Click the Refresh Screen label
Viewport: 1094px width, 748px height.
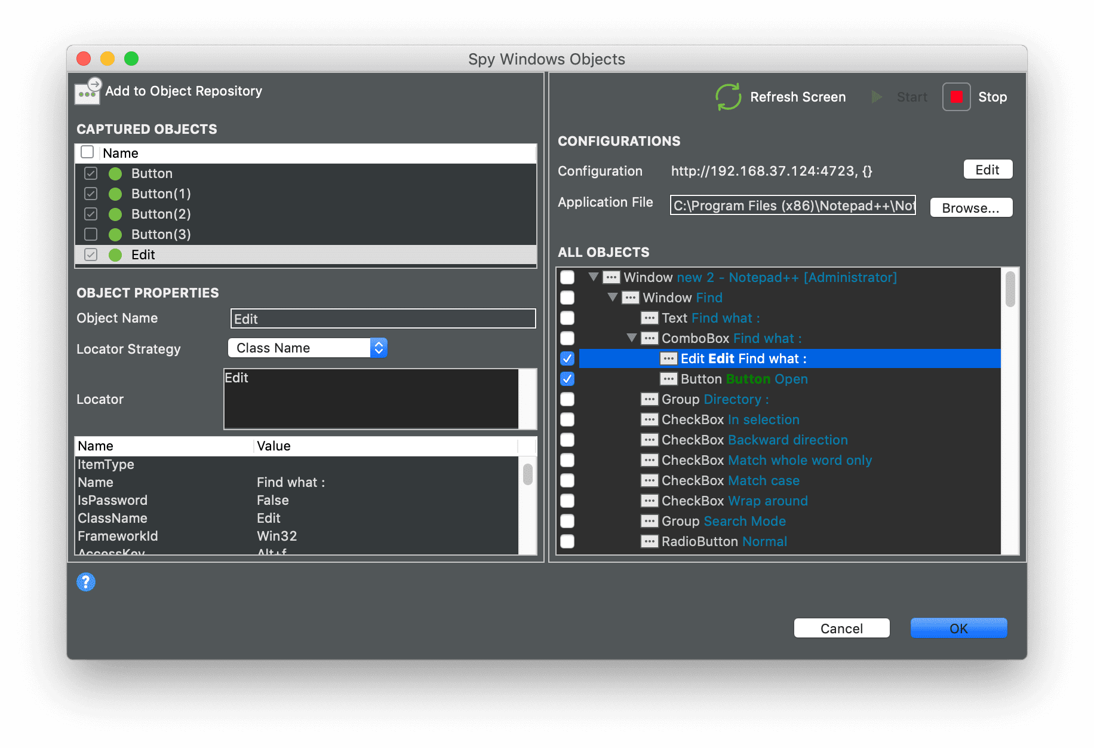pos(798,97)
